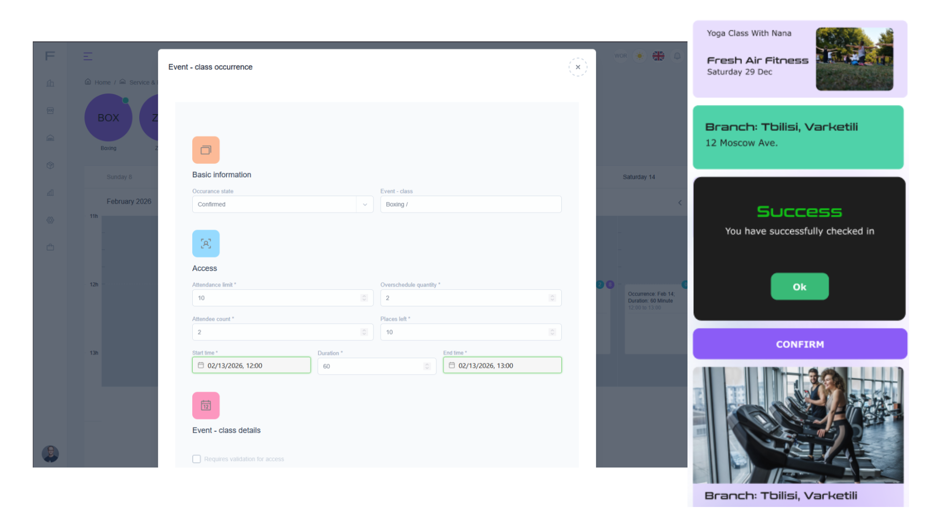Screen dimensions: 925x520
Task: Click the Yoga class outdoor thumbnail
Action: point(854,59)
